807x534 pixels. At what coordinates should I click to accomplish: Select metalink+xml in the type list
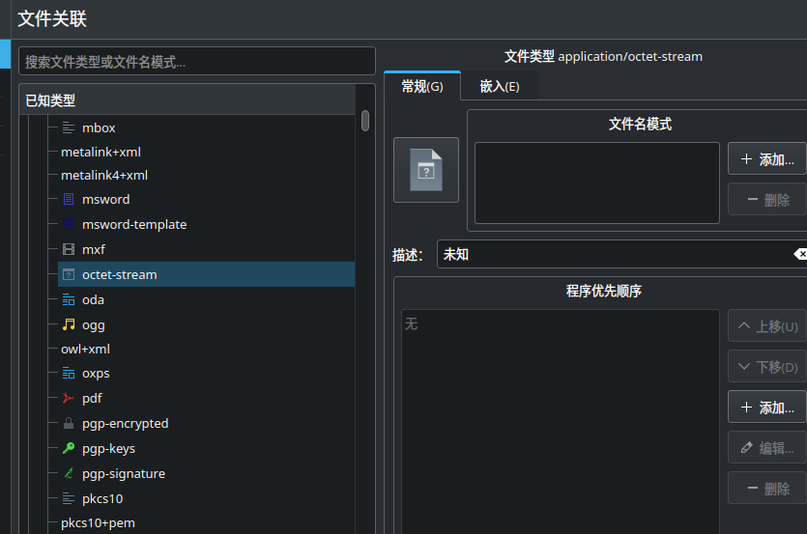[101, 152]
